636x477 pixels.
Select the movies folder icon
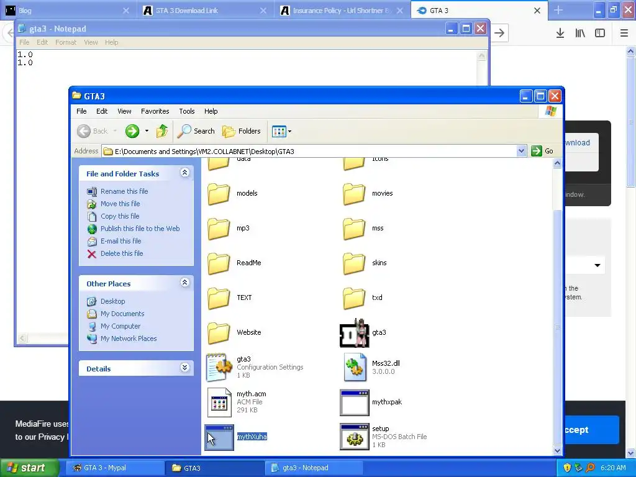point(354,194)
